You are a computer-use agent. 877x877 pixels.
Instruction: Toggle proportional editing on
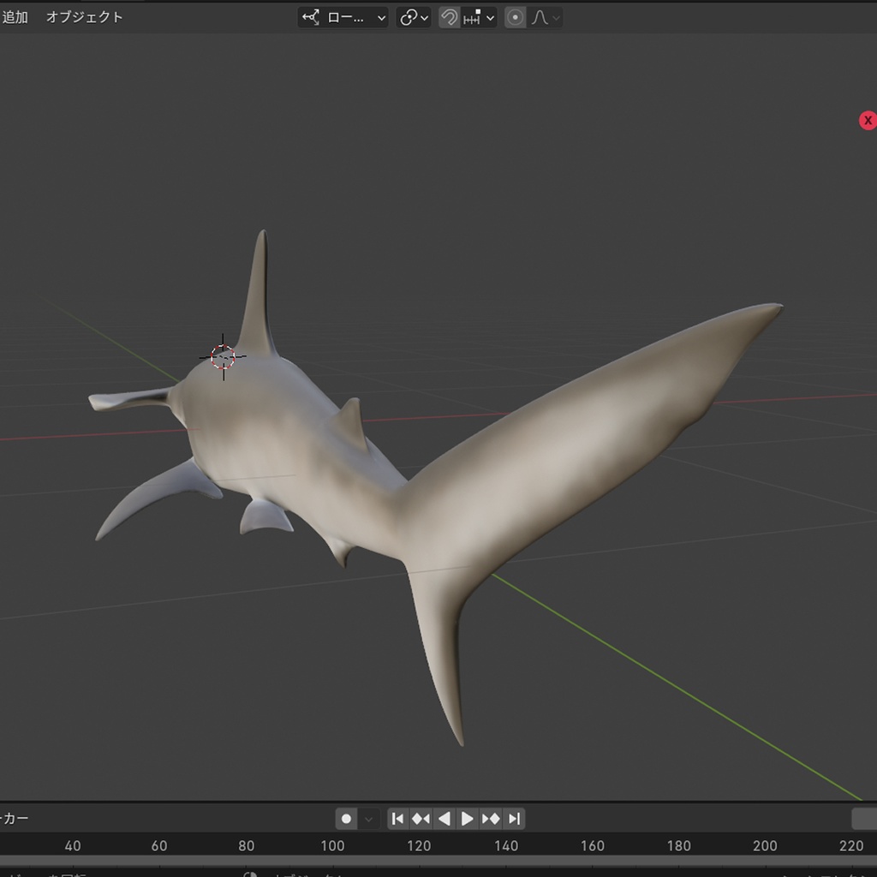coord(515,17)
